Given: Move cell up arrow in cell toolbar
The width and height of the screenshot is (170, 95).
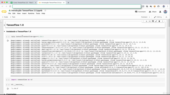Looking at the screenshot, I should [x=143, y=21].
